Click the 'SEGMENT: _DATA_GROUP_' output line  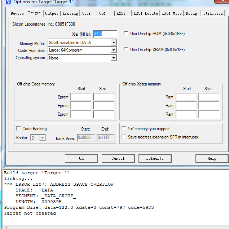46,196
